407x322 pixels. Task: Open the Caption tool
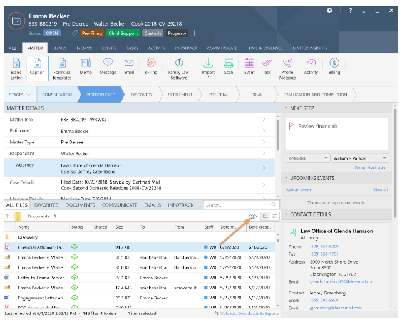(x=38, y=68)
